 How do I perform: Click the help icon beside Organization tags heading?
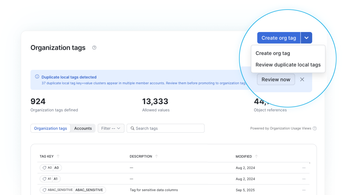(94, 48)
